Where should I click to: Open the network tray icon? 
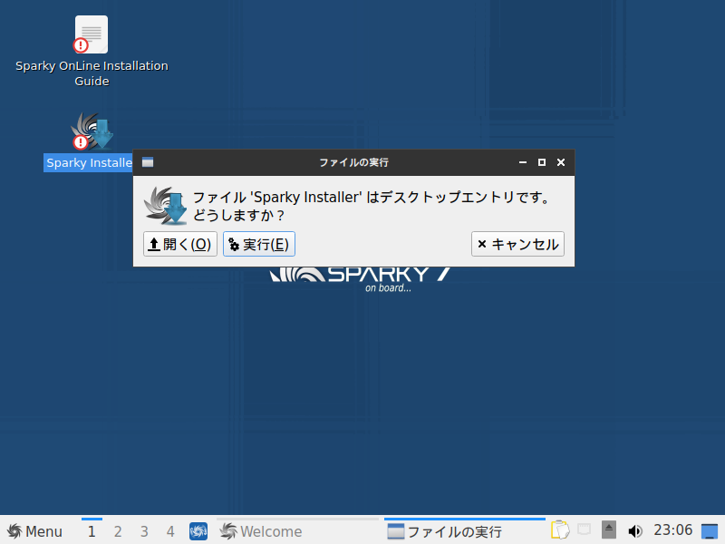tap(585, 529)
